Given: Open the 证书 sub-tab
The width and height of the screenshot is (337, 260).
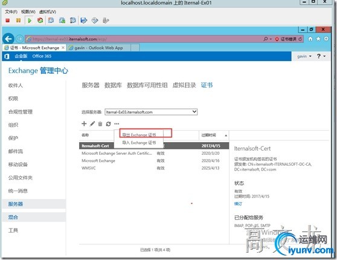Looking at the screenshot, I should pyautogui.click(x=207, y=85).
